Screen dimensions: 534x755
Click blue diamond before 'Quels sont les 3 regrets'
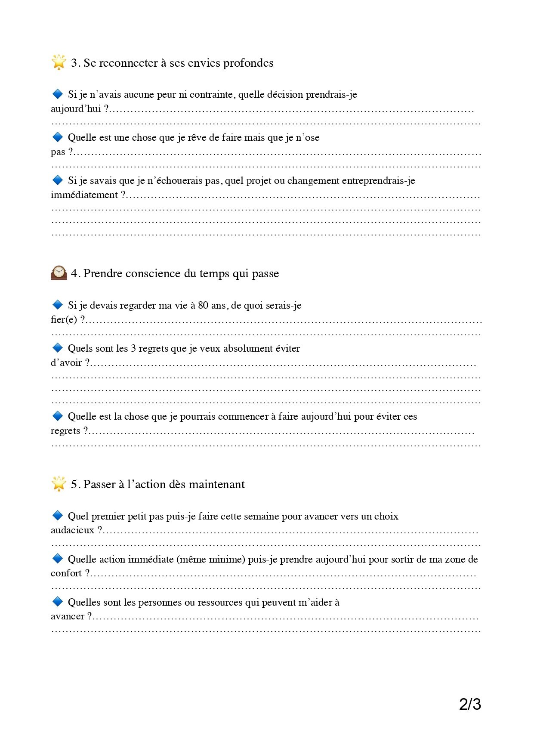(57, 348)
